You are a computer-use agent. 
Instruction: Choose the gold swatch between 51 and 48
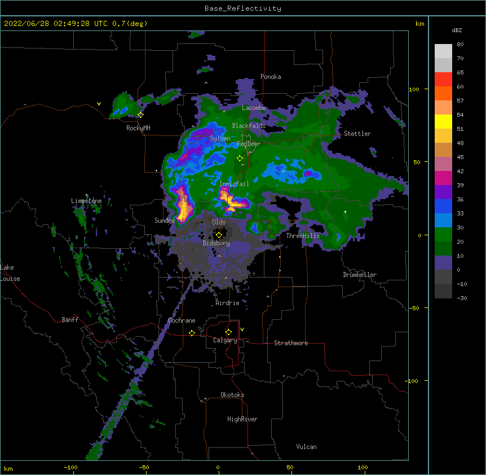point(443,136)
